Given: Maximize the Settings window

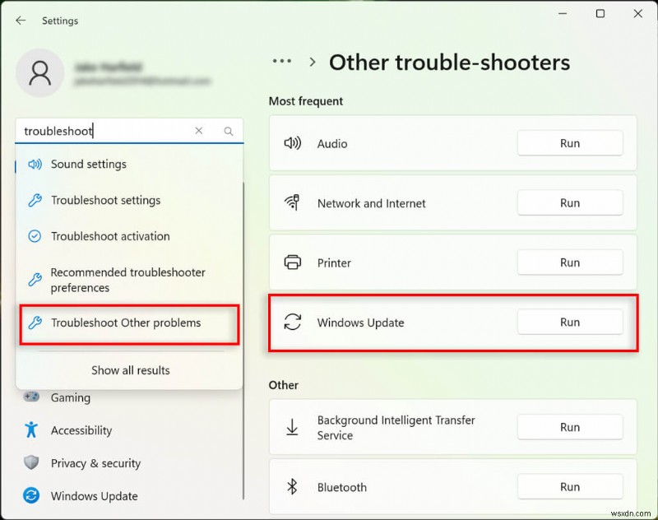Looking at the screenshot, I should pyautogui.click(x=600, y=13).
